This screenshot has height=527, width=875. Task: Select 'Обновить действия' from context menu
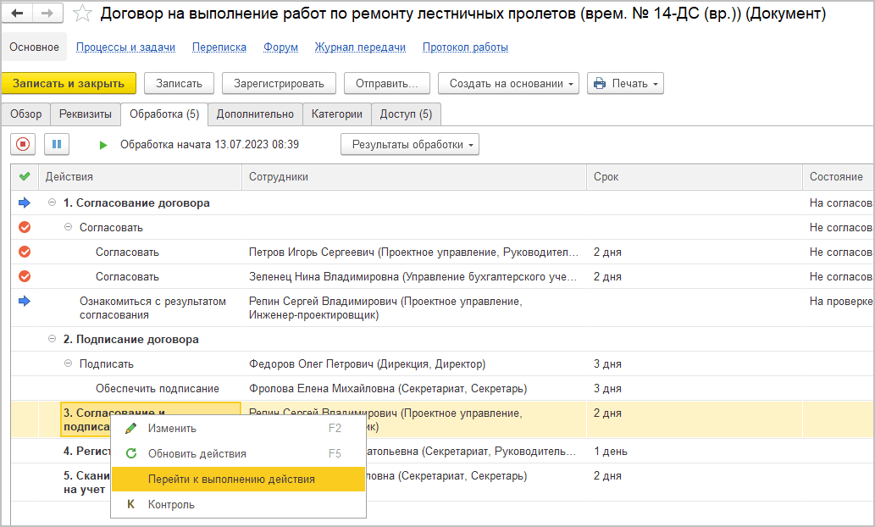pyautogui.click(x=197, y=453)
